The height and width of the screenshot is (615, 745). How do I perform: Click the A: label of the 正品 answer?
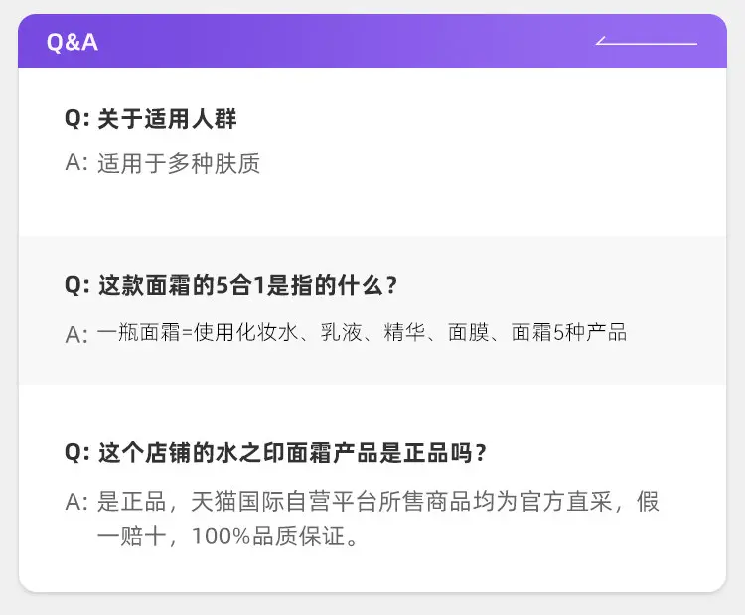76,502
